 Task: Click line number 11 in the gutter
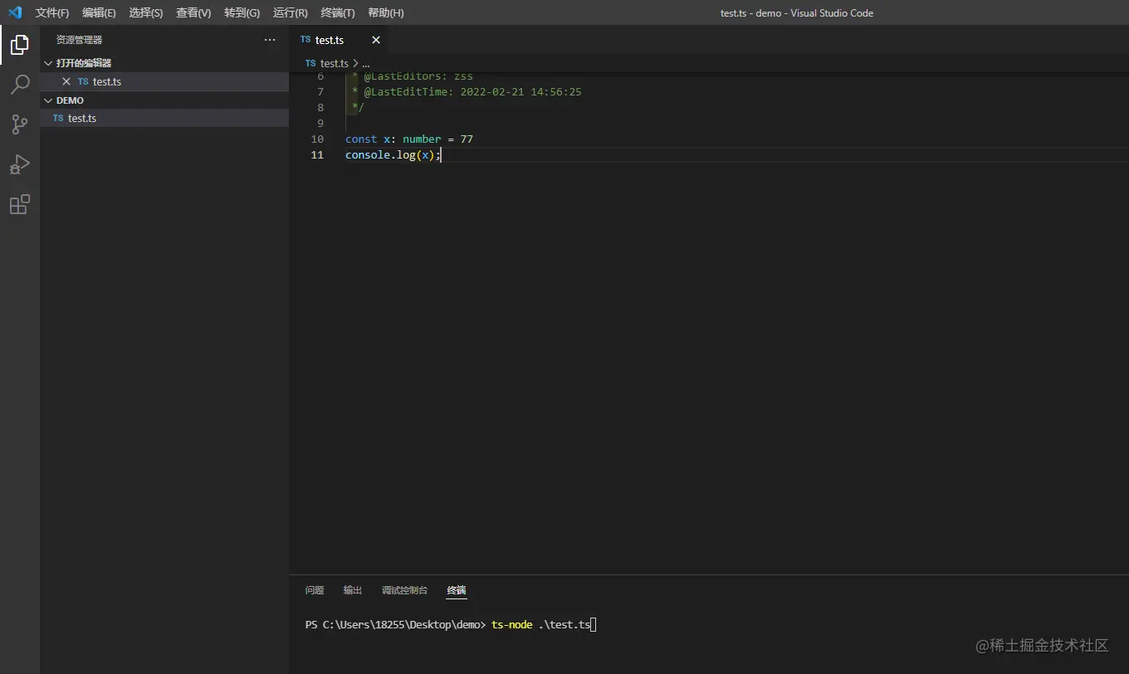317,155
